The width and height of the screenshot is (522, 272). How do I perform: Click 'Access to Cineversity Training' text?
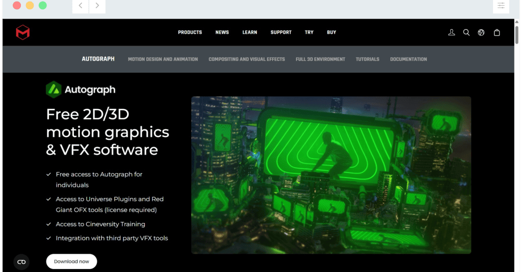[100, 224]
